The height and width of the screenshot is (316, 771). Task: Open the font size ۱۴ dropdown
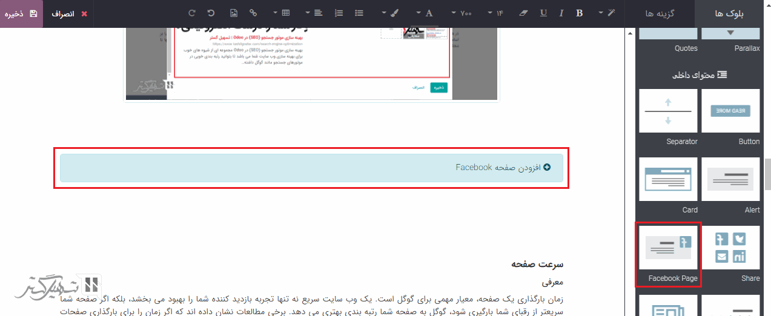[x=496, y=13]
